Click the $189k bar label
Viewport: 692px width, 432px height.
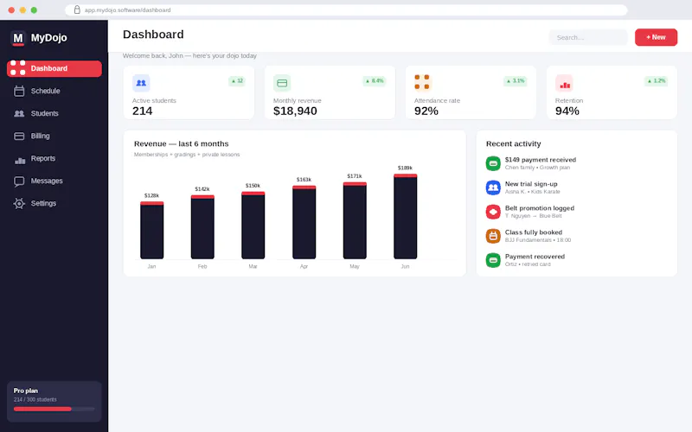tap(405, 168)
